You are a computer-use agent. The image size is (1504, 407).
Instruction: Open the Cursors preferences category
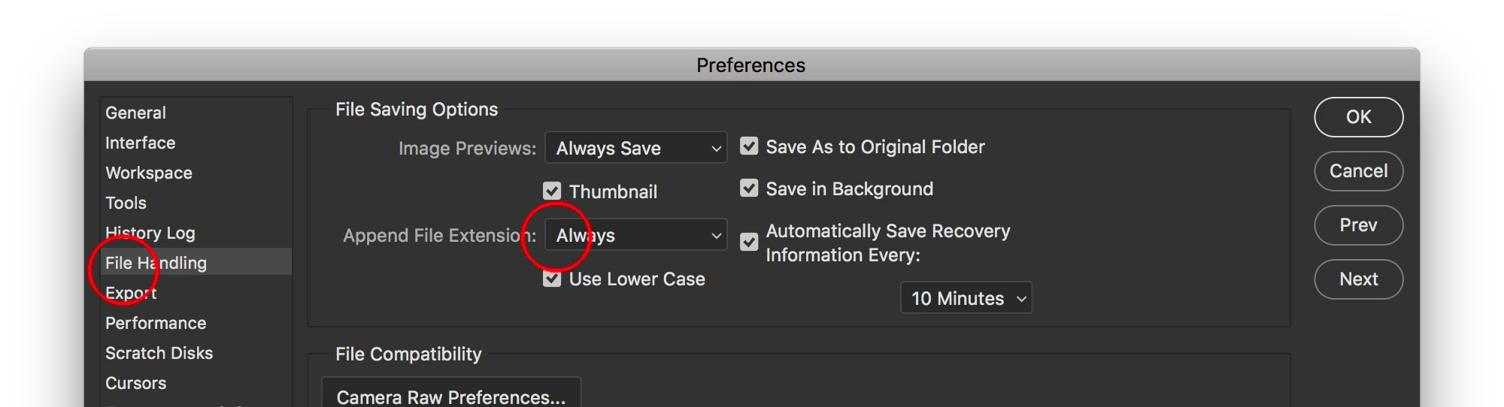pyautogui.click(x=135, y=383)
